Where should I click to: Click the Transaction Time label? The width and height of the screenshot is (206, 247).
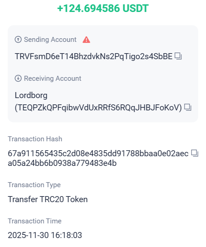click(x=34, y=221)
